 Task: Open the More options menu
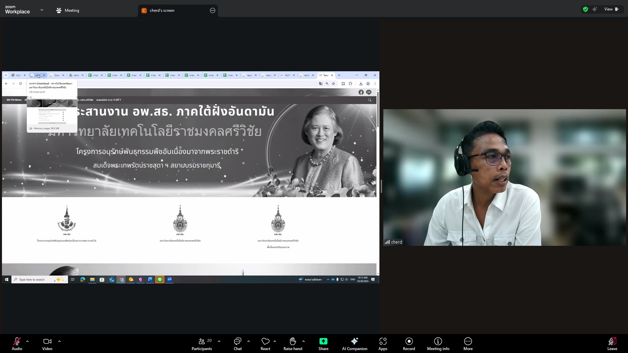coord(468,342)
